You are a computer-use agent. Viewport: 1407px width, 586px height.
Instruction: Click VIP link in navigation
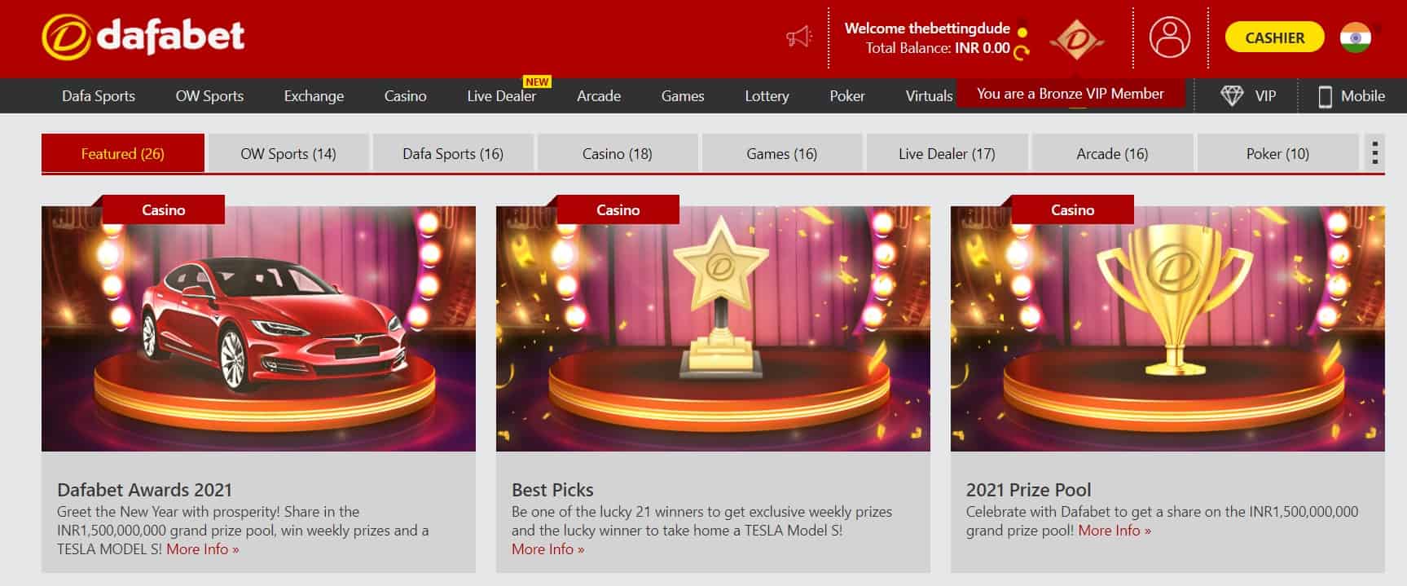[x=1265, y=96]
